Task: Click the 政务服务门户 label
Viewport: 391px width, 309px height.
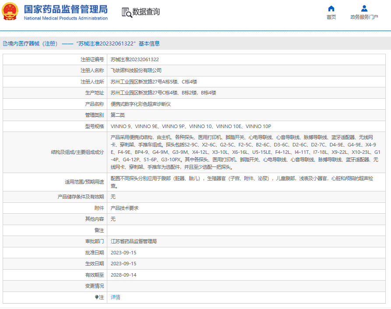Action: [364, 17]
